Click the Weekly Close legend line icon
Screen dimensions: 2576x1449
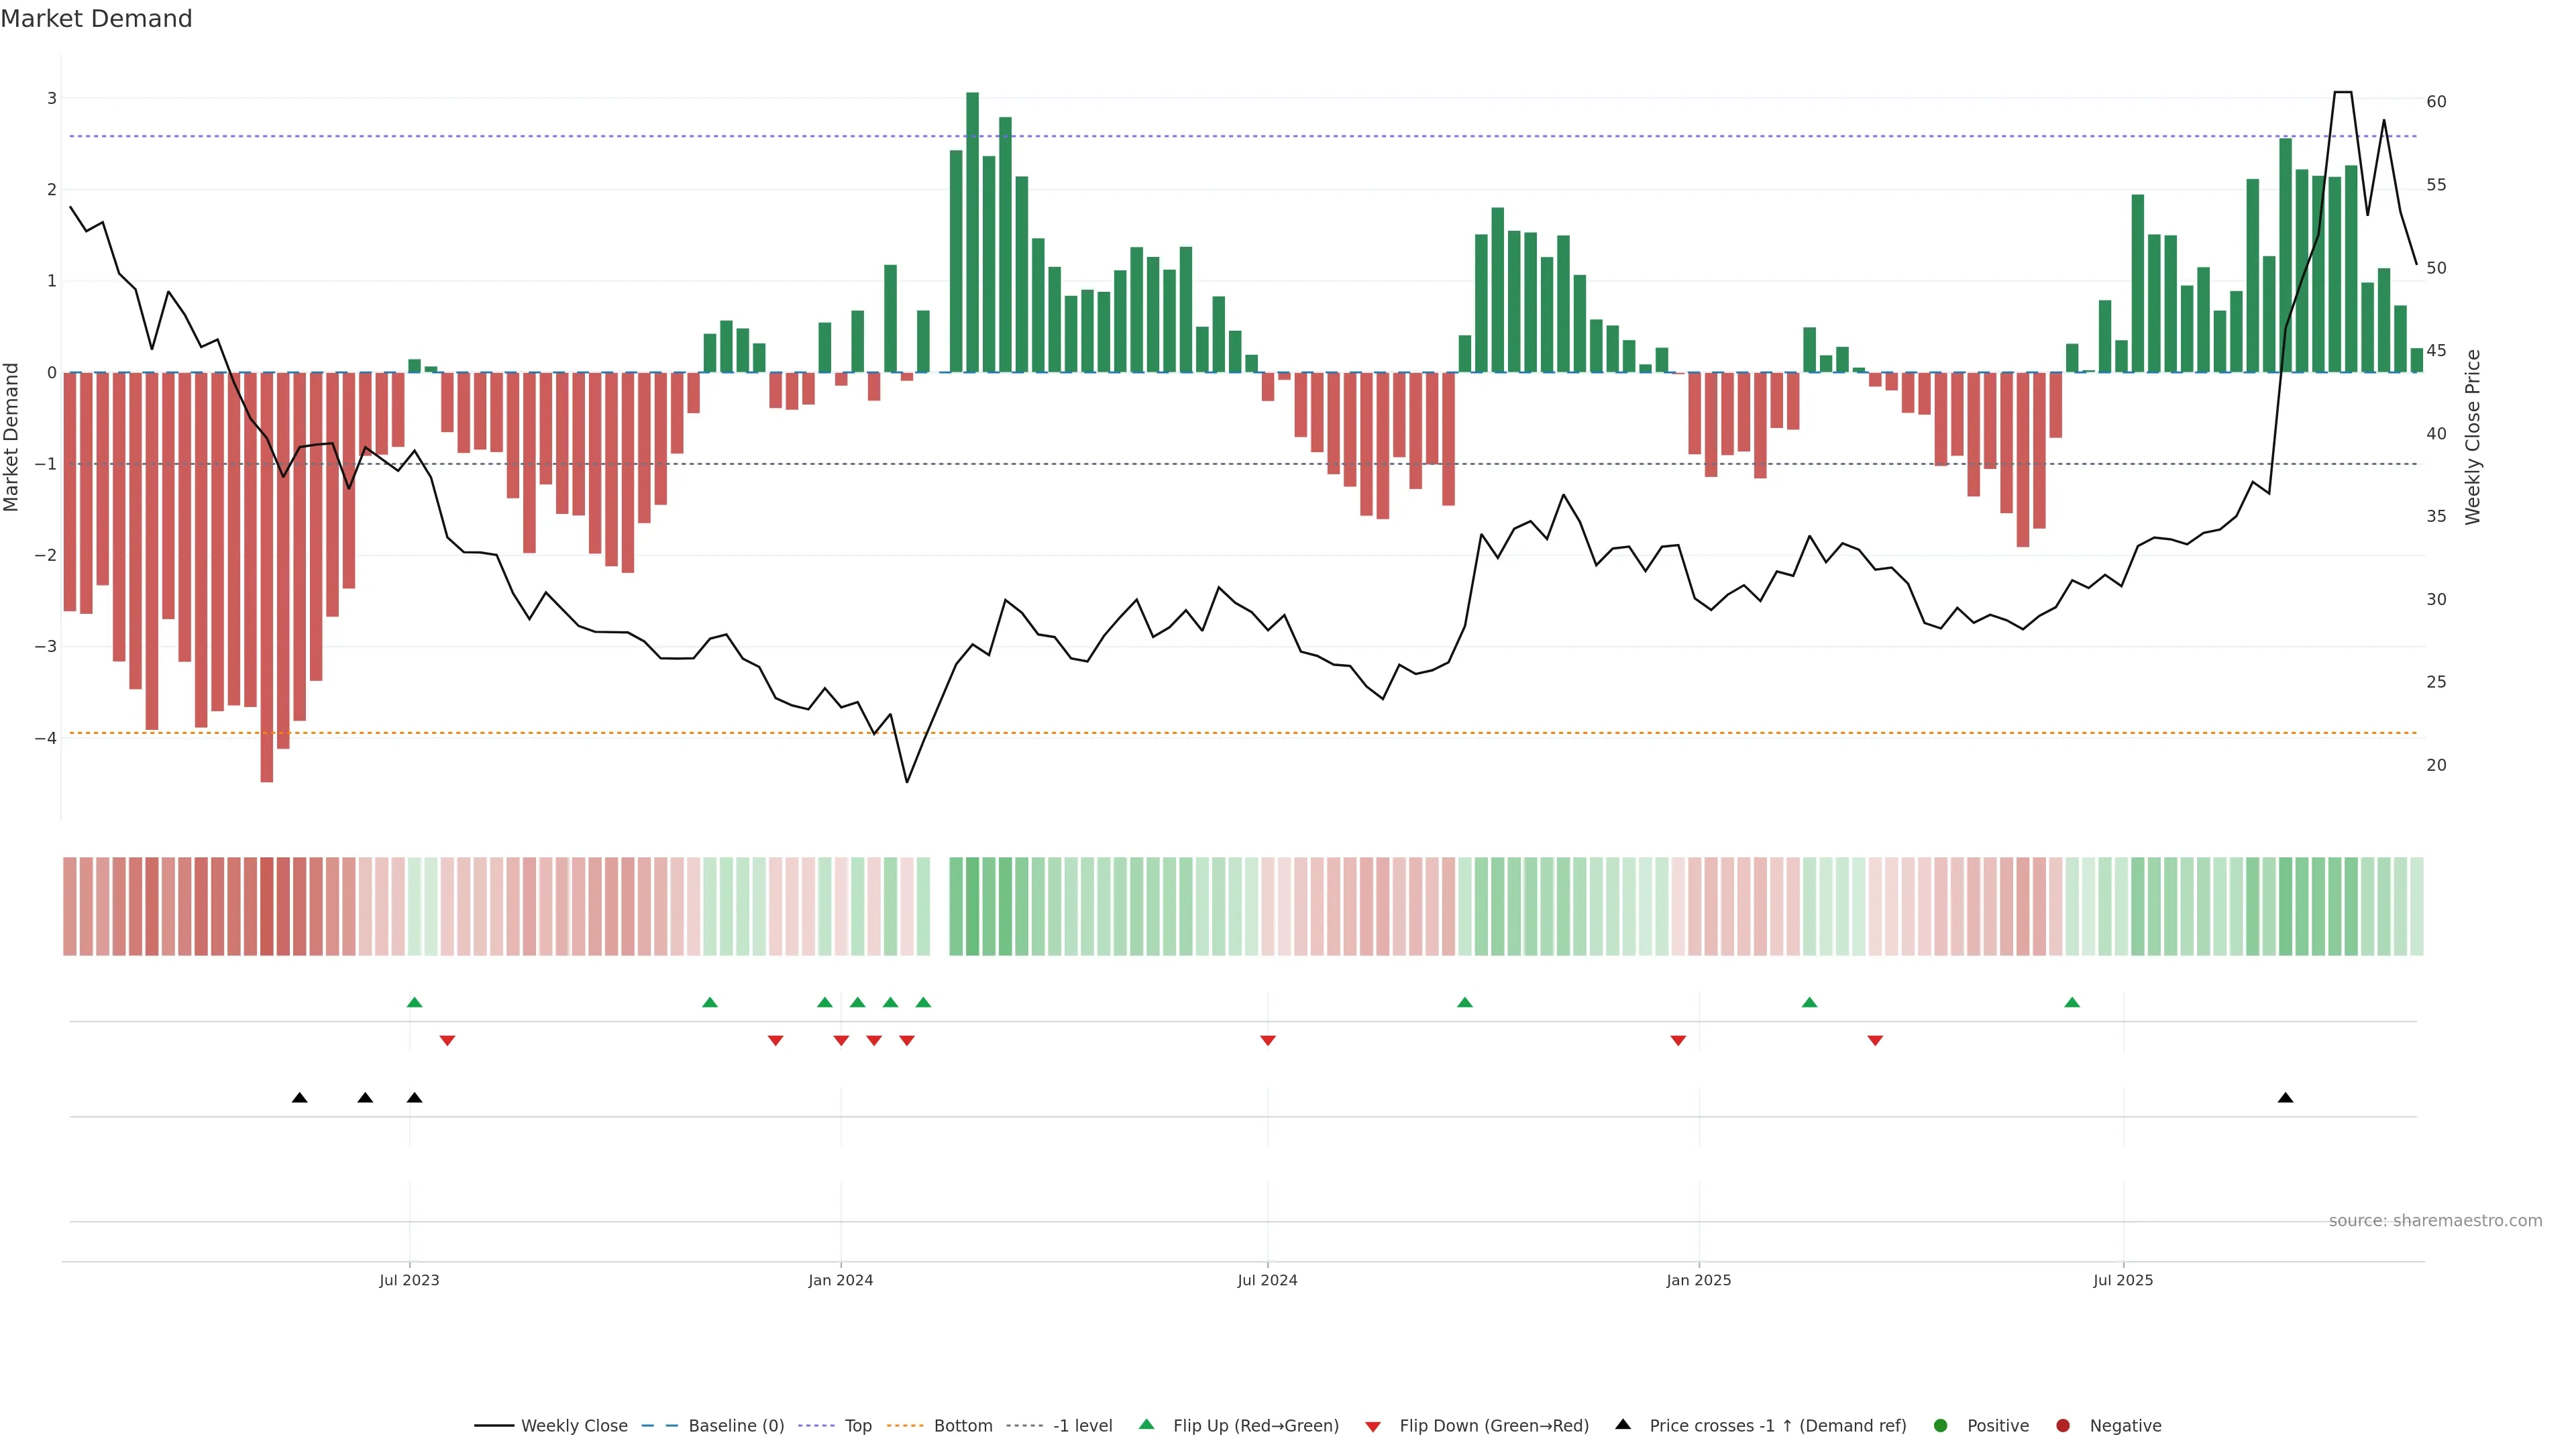pyautogui.click(x=494, y=1426)
